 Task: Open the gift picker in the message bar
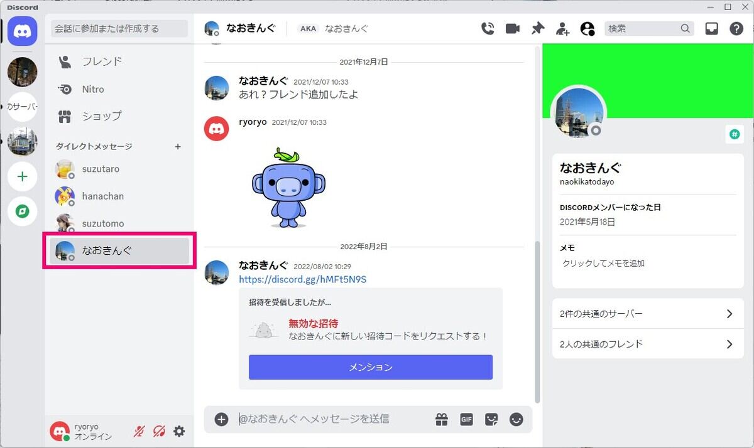(442, 419)
